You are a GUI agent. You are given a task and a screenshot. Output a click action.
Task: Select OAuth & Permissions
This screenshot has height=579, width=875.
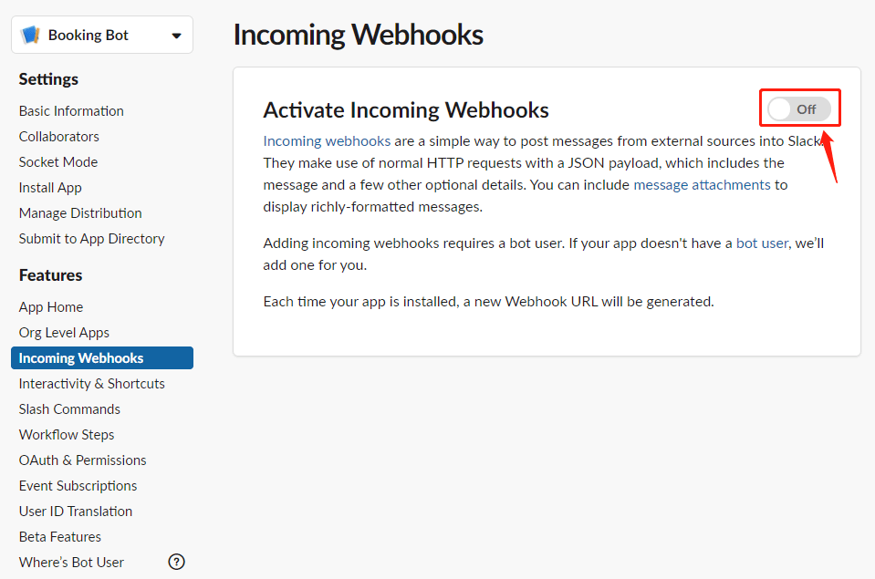82,460
